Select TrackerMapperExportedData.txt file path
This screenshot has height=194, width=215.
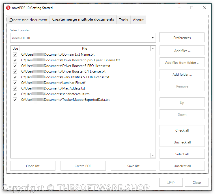pos(65,100)
